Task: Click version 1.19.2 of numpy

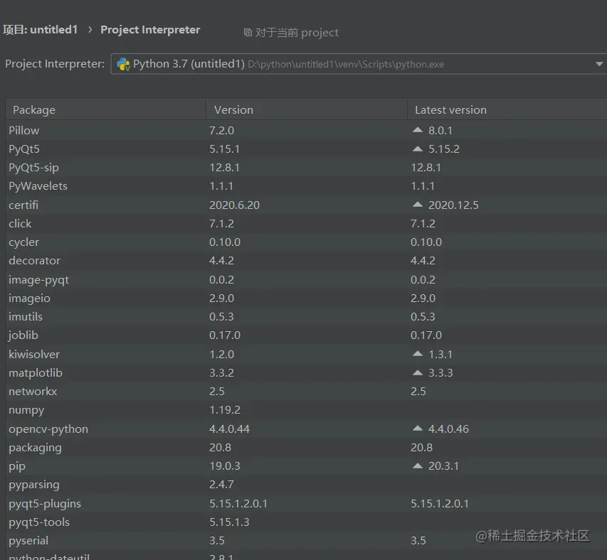Action: (225, 409)
